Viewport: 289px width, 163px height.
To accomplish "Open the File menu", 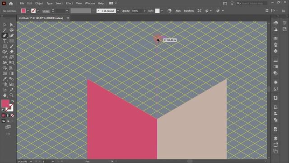I will click(x=22, y=3).
